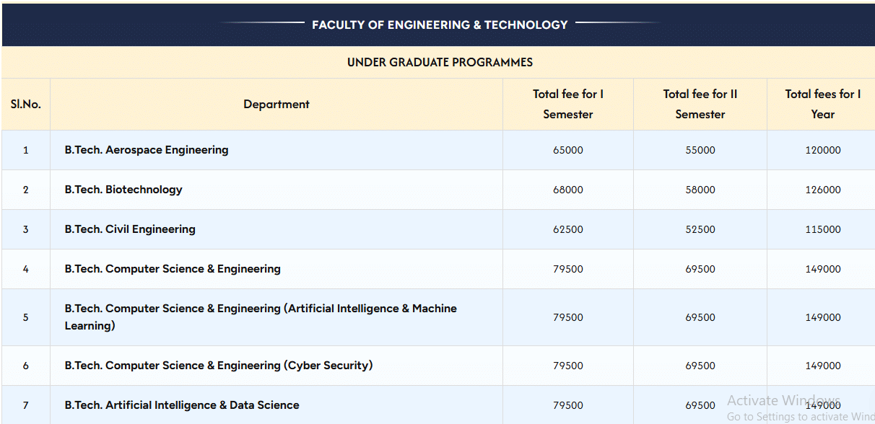Select the Cyber Security programme name
Viewport: 875px width, 424px height.
tap(219, 366)
